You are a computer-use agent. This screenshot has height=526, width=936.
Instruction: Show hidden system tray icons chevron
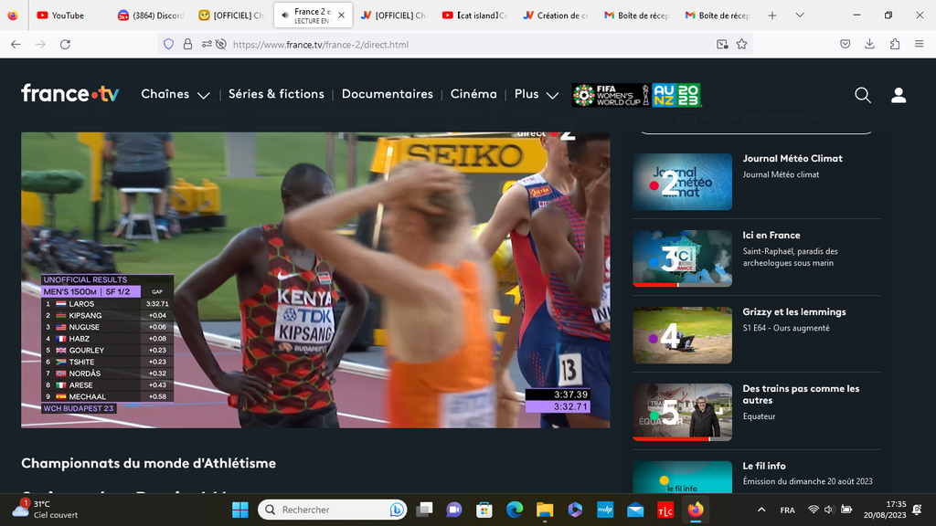[x=761, y=510]
